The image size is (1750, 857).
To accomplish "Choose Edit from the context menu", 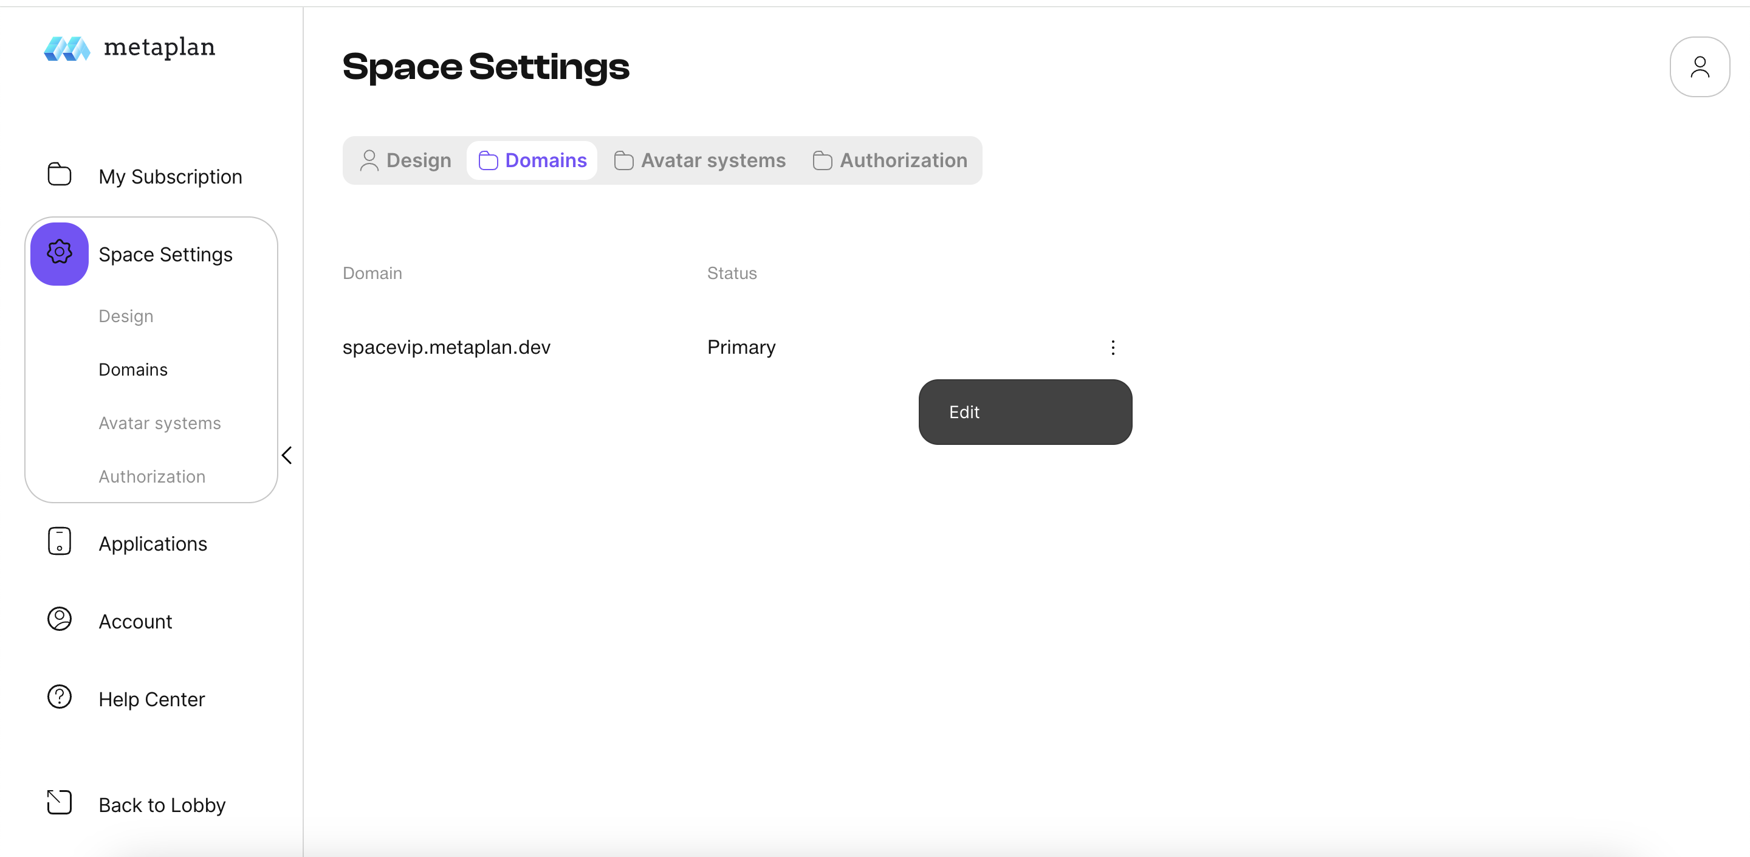I will coord(1024,412).
